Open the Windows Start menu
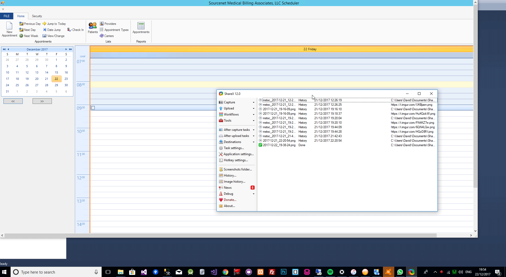This screenshot has width=506, height=277. coord(4,272)
